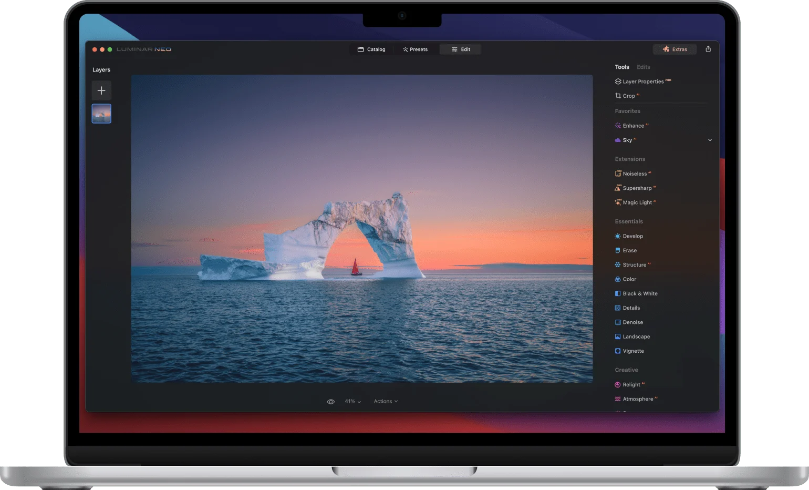Open the Supersharp AI extension
Viewport: 809px width, 490px height.
click(x=638, y=188)
